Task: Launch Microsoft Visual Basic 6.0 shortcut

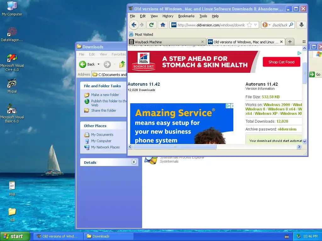Action: point(12,113)
